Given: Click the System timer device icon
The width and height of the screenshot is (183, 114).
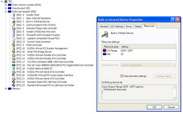Looking at the screenshot, I should click(x=14, y=15).
